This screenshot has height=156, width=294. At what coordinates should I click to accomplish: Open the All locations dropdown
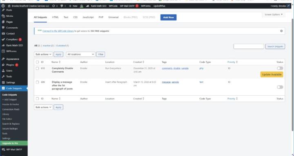[x=80, y=55]
